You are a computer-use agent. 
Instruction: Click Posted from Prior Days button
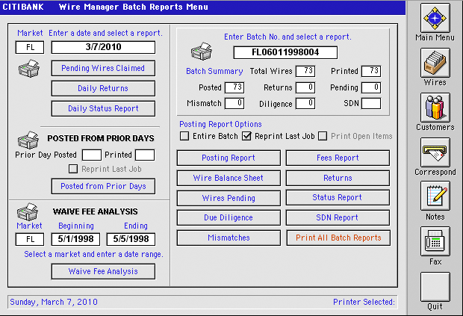[x=103, y=186]
